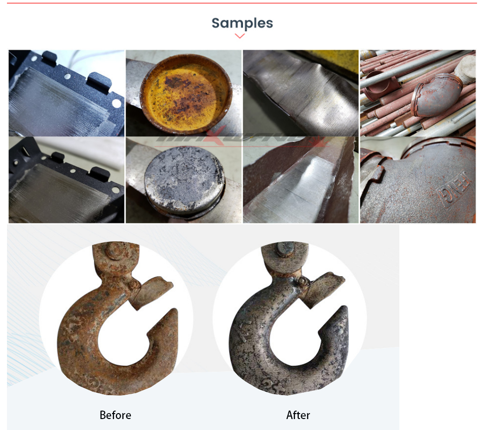The width and height of the screenshot is (487, 430).
Task: Click the latch on the cleaned After hook
Action: click(x=323, y=289)
